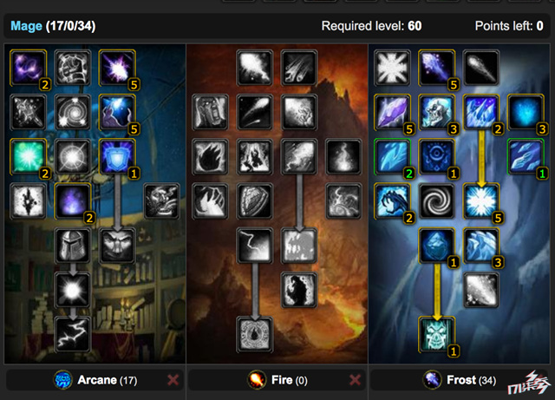Viewport: 555px width, 400px height.
Task: Open the Fire (0) tree label
Action: pyautogui.click(x=290, y=380)
